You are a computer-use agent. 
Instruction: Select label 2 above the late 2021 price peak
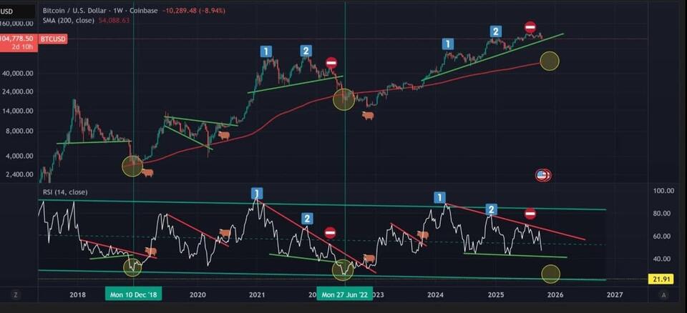point(306,50)
